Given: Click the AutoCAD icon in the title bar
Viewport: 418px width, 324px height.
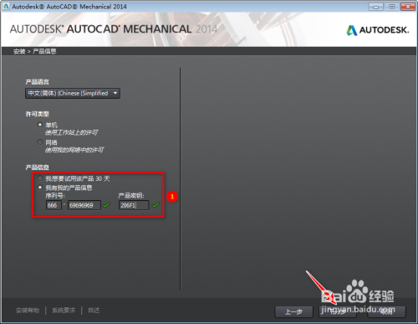Looking at the screenshot, I should pyautogui.click(x=6, y=6).
